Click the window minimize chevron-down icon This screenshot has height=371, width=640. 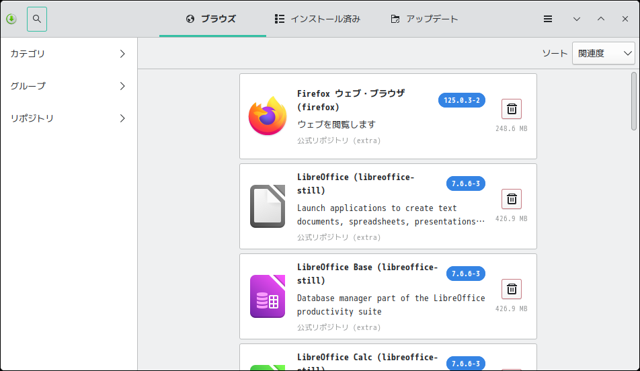576,19
